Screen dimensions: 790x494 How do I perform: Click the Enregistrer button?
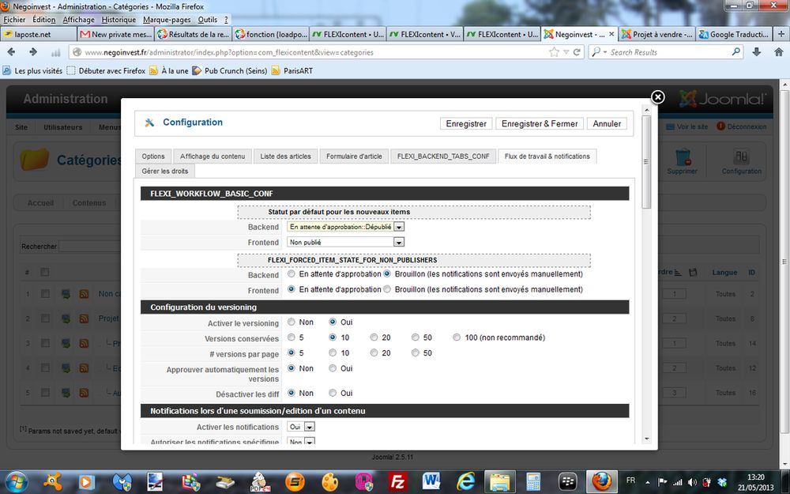pos(466,123)
